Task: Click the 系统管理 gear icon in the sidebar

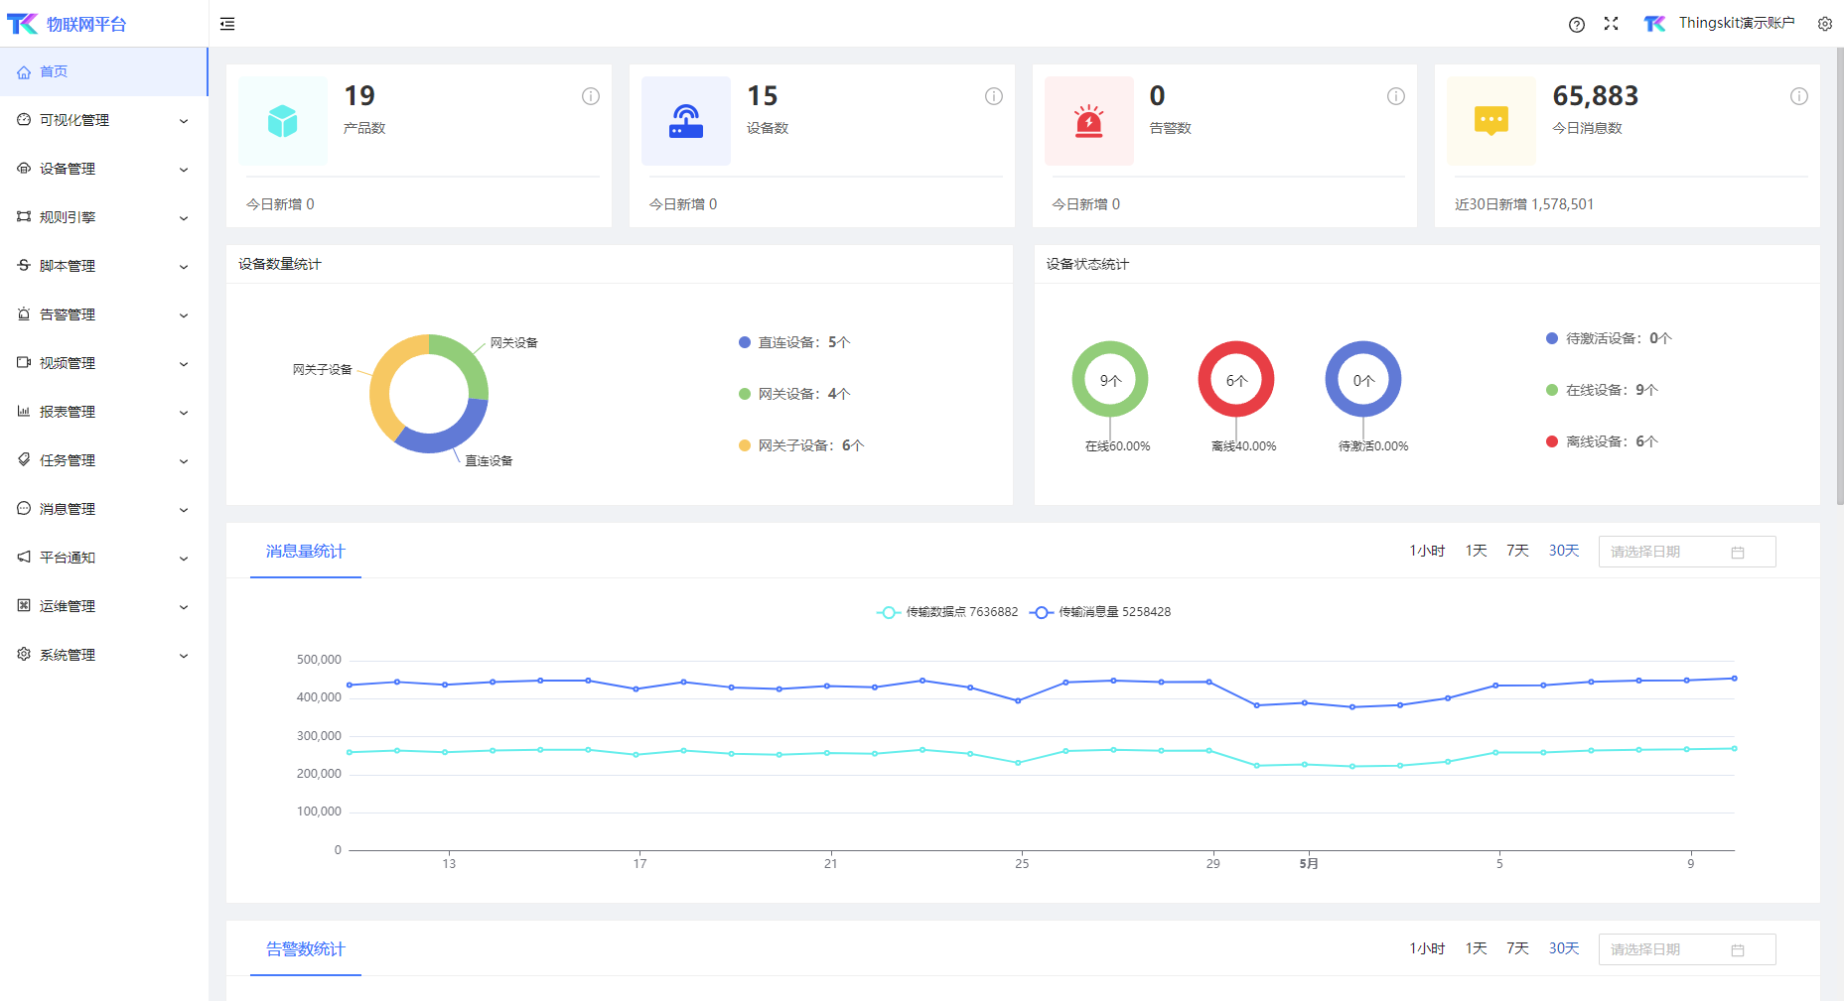Action: [x=24, y=655]
